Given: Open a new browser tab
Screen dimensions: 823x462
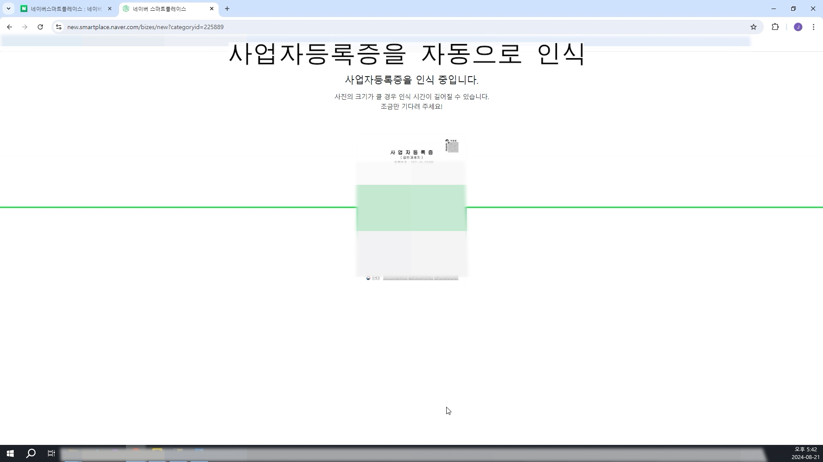Looking at the screenshot, I should pyautogui.click(x=227, y=9).
